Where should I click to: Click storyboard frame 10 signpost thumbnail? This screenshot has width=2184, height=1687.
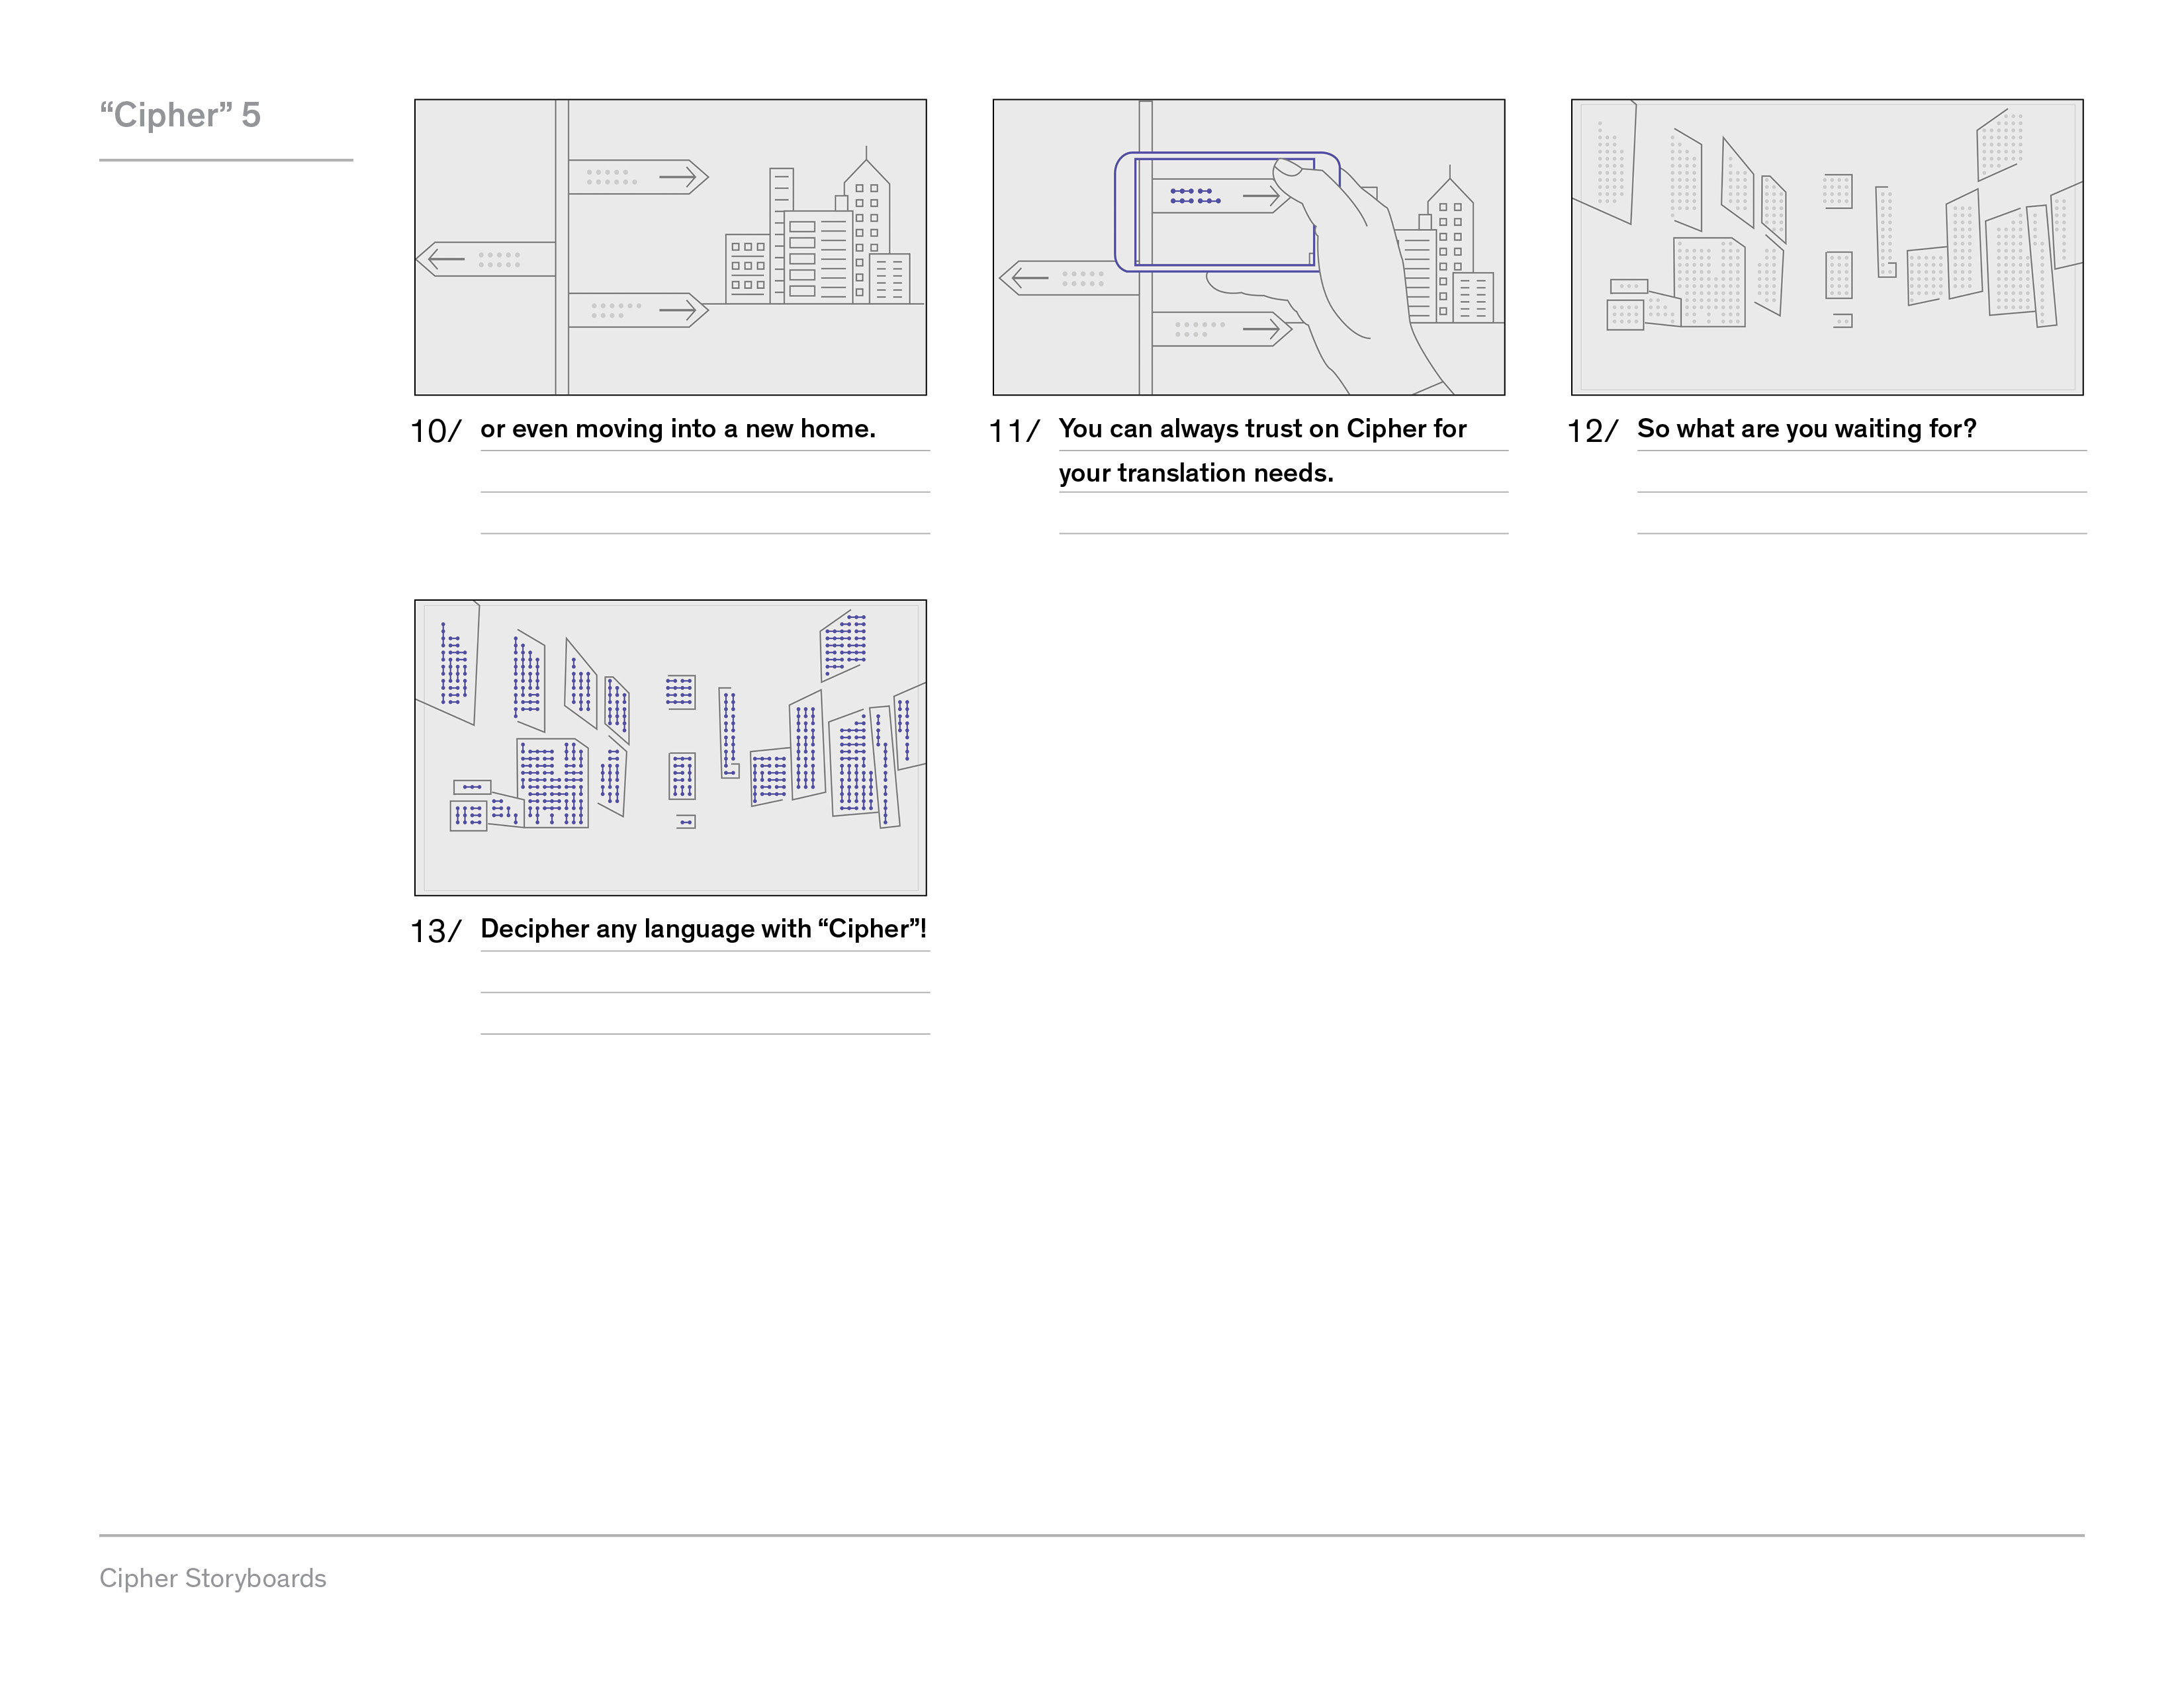pyautogui.click(x=670, y=247)
